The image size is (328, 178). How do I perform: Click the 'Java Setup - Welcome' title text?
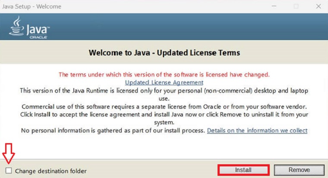click(32, 6)
